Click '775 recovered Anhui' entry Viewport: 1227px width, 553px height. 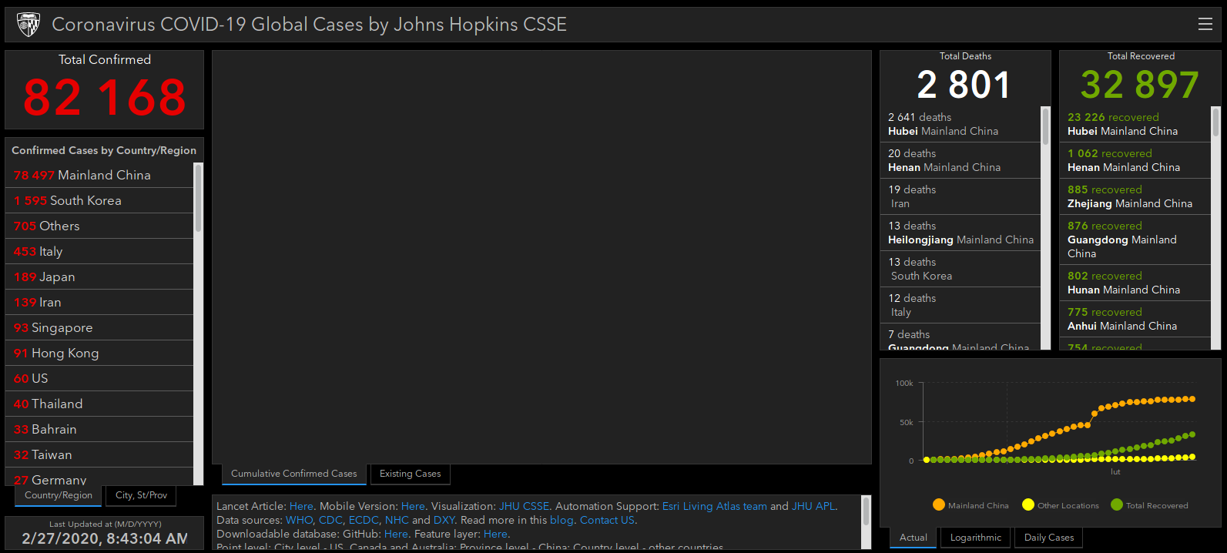pyautogui.click(x=1136, y=319)
